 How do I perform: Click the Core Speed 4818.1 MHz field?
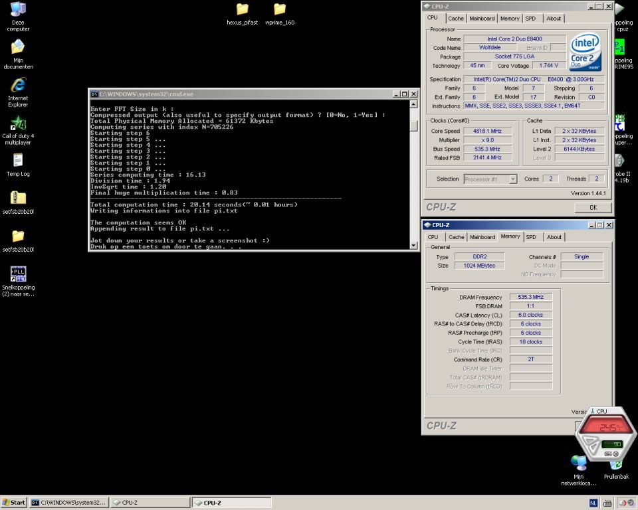(x=487, y=131)
